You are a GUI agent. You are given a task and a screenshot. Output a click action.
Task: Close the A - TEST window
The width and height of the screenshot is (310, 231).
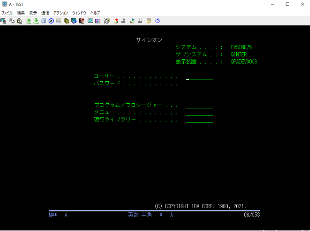click(303, 4)
